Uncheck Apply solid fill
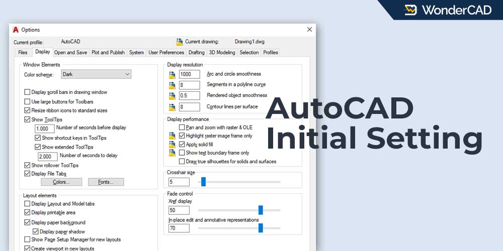Screen dimensions: 503x251 click(182, 145)
